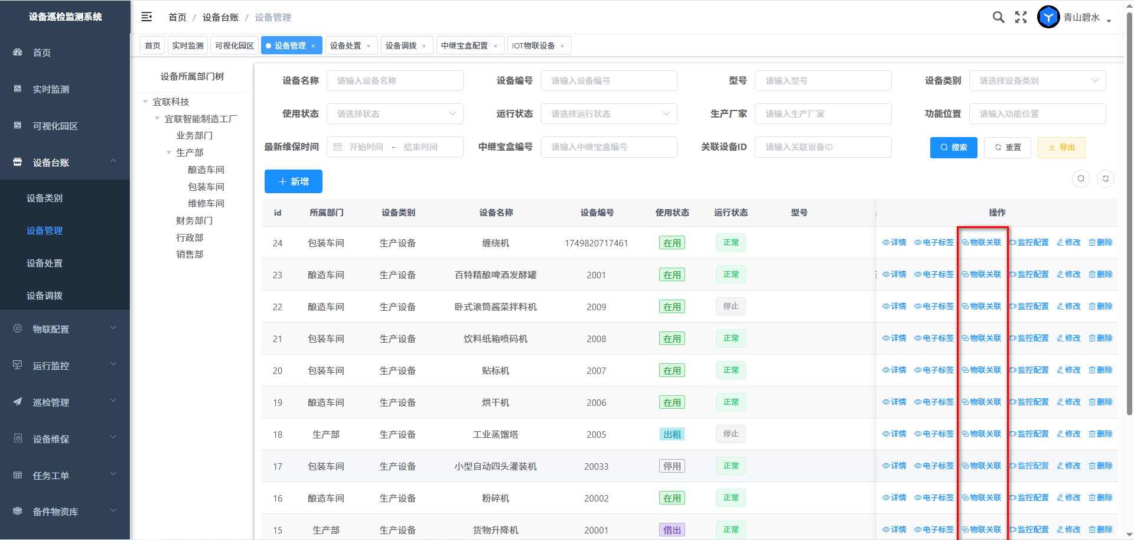
Task: Click the 设备名称 input field
Action: click(x=395, y=81)
